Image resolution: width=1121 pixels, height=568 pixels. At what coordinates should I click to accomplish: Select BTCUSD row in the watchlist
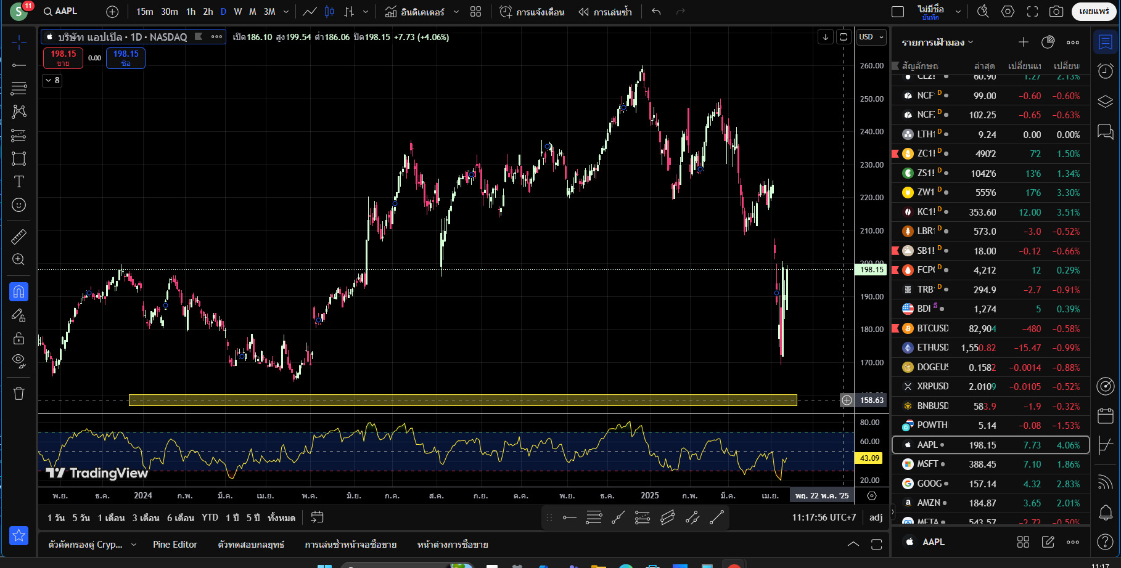pos(991,328)
